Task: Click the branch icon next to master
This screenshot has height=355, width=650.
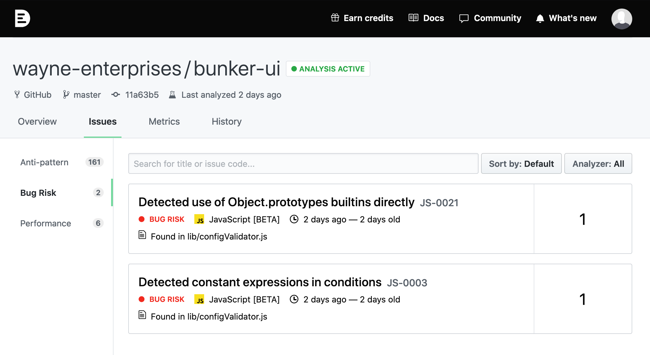Action: click(66, 94)
